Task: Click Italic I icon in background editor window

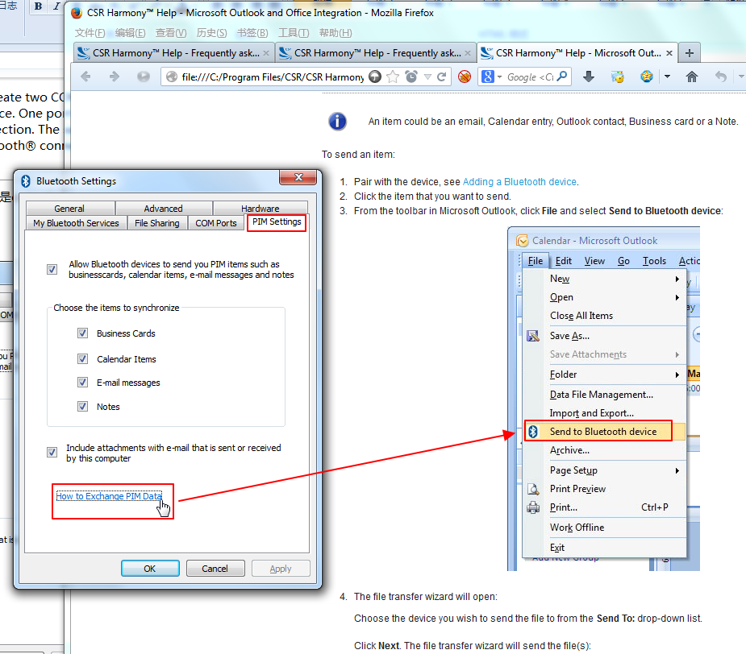Action: tap(56, 6)
